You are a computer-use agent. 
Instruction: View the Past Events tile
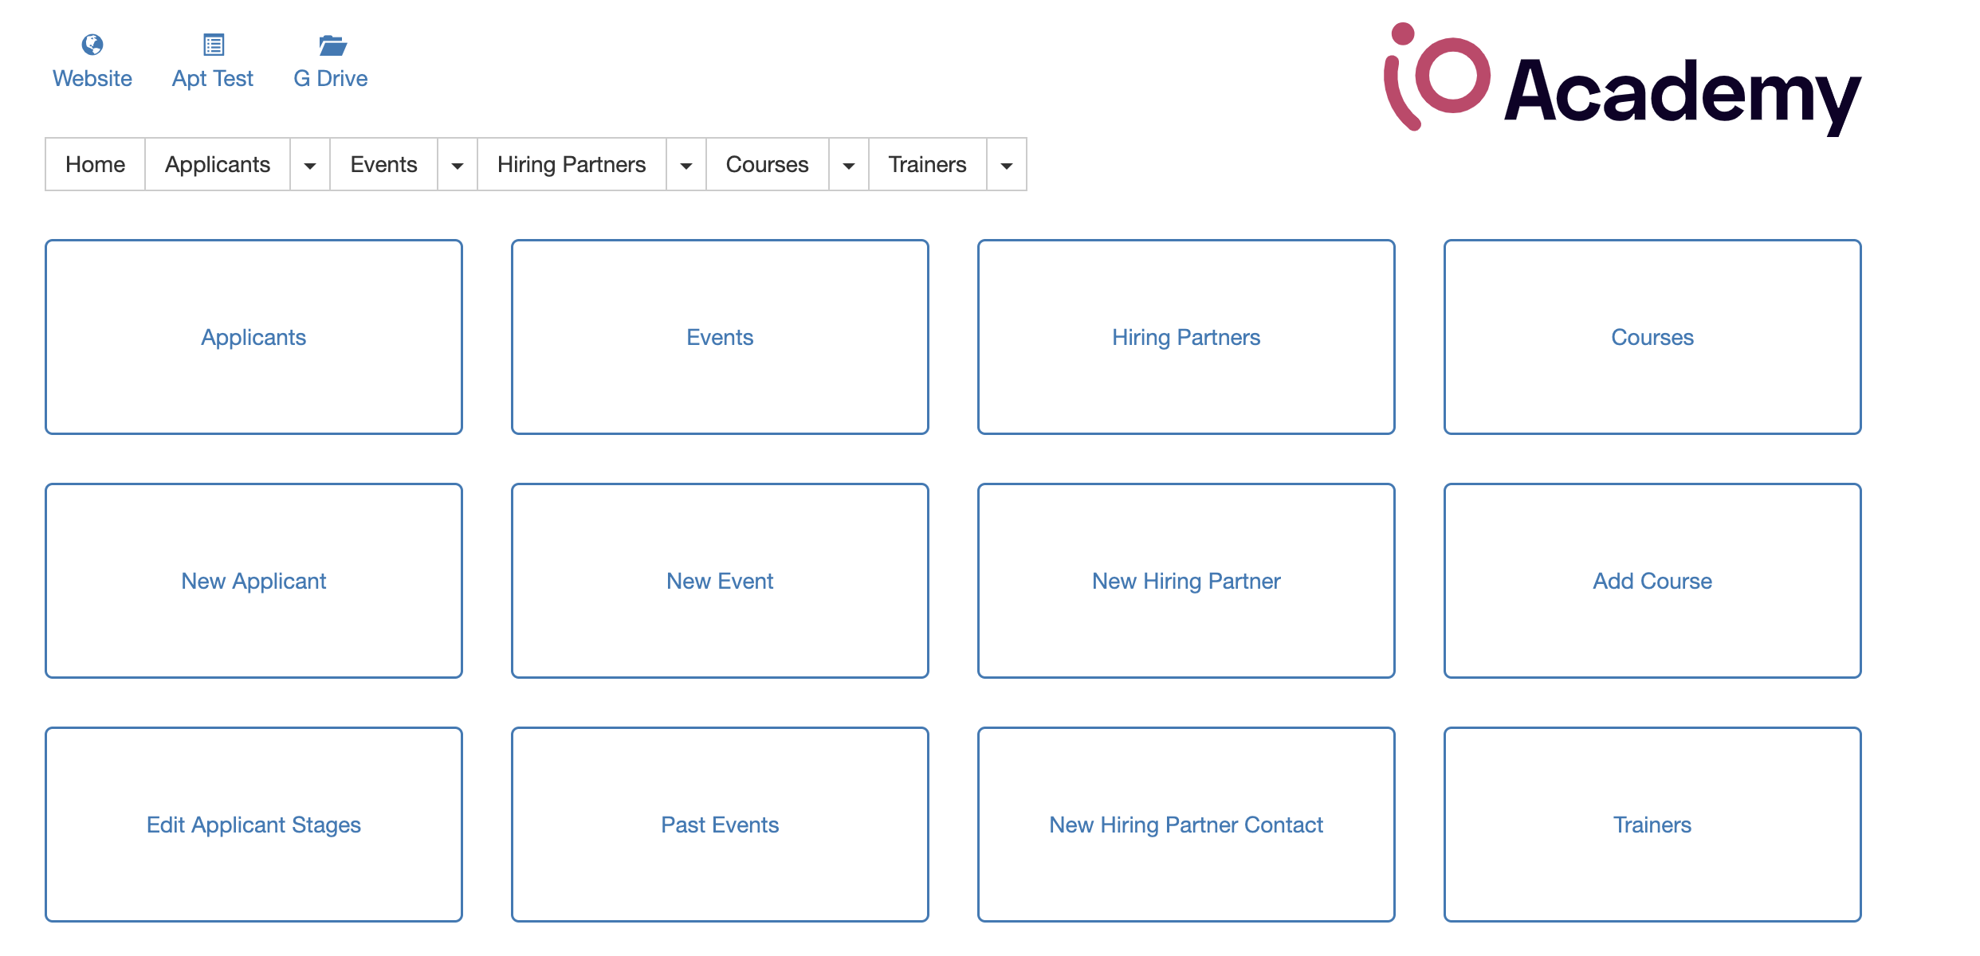[x=720, y=825]
